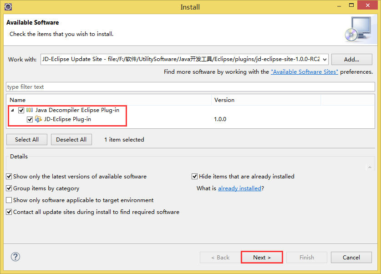Click the Eclipse icon in the title bar

[8, 6]
